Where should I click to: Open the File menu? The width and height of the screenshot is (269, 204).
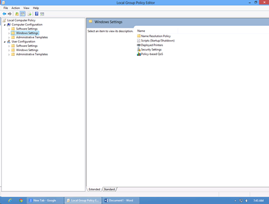point(6,8)
